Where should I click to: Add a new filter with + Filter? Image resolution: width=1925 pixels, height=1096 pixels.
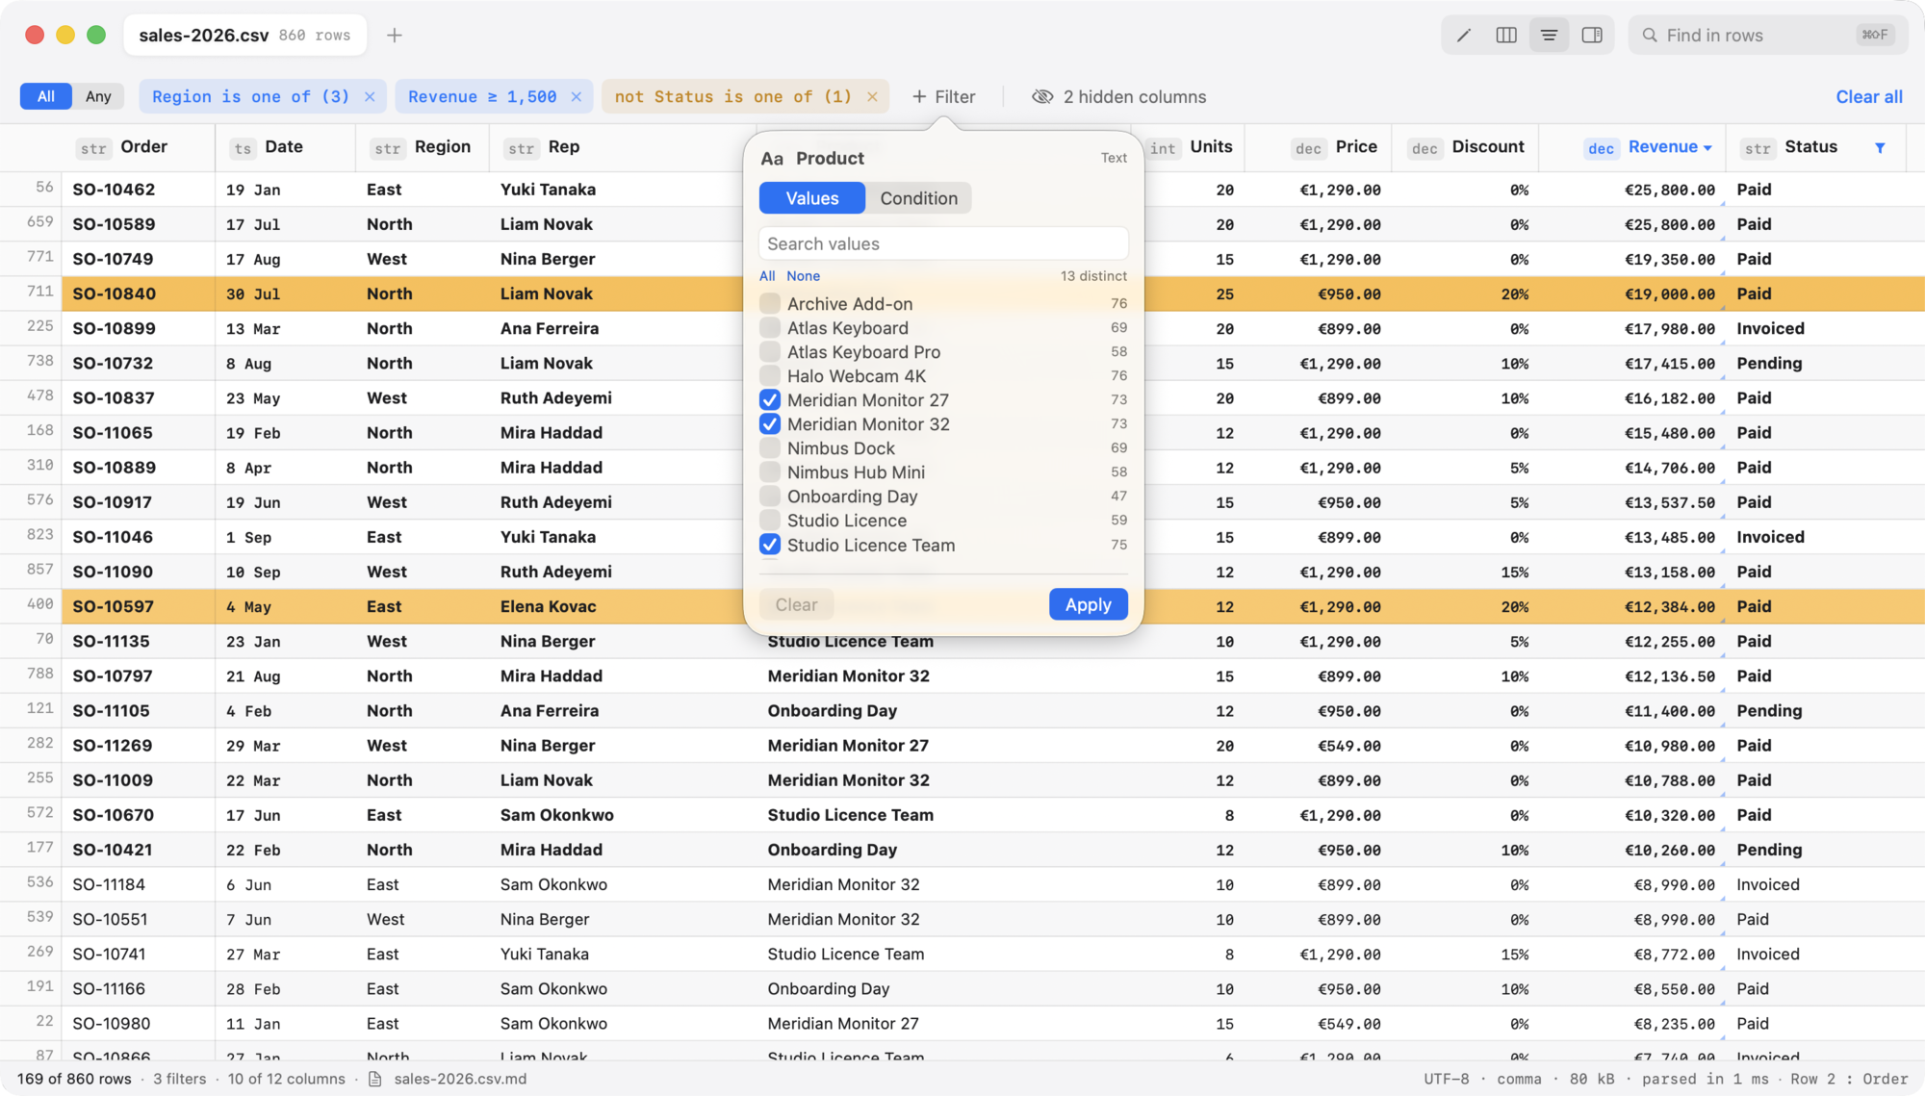pyautogui.click(x=943, y=96)
